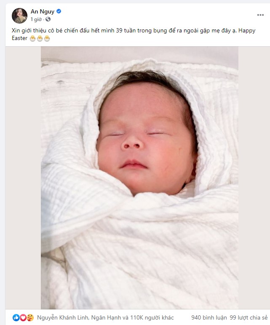View the 99 lượt chia sẻ shares

point(249,317)
